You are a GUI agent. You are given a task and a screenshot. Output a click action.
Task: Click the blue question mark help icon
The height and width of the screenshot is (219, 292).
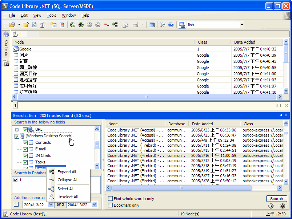pos(171,25)
